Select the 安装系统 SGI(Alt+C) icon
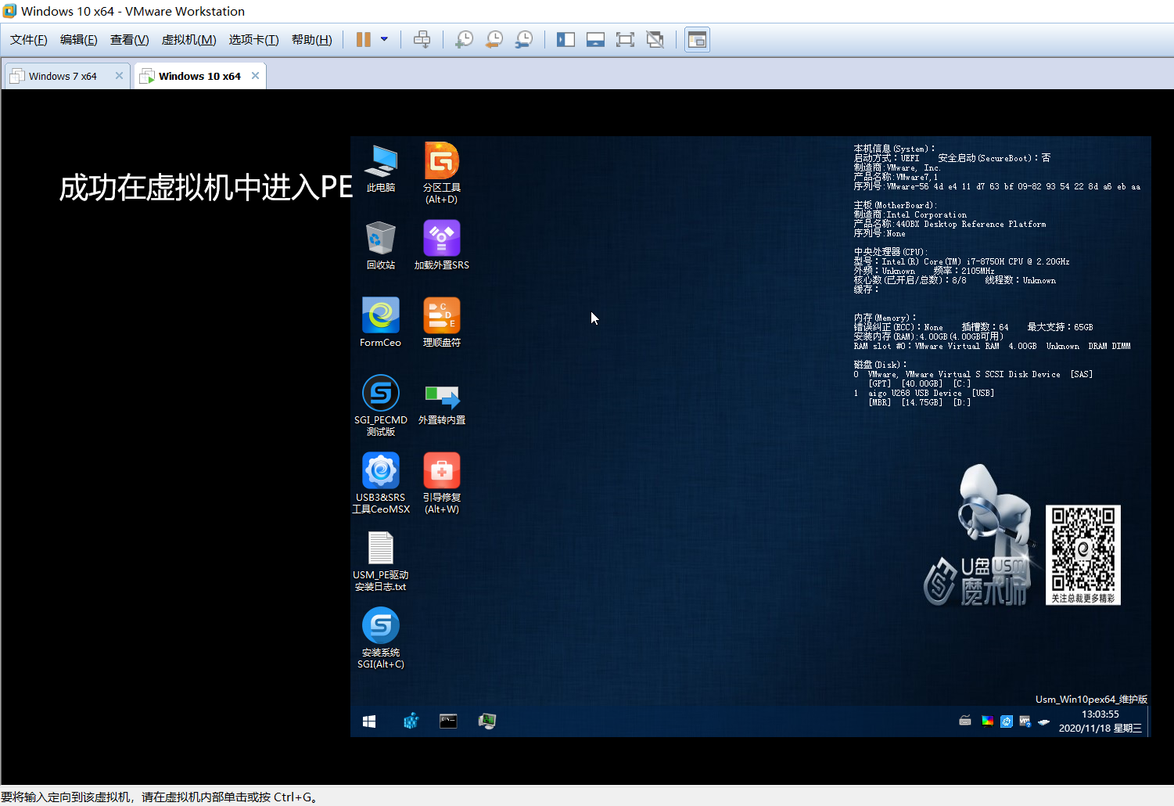This screenshot has width=1174, height=806. pyautogui.click(x=381, y=638)
